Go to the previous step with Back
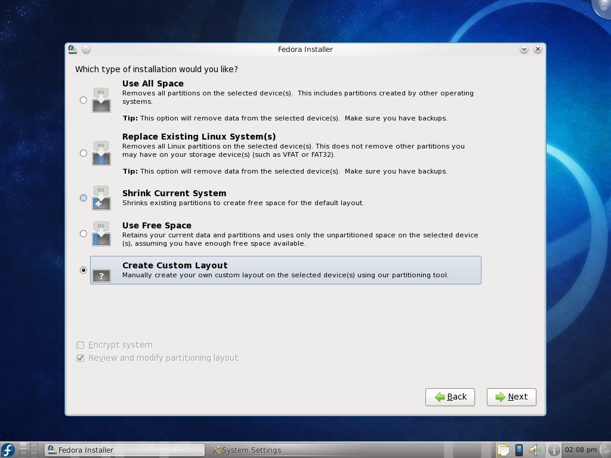Image resolution: width=611 pixels, height=458 pixels. (450, 397)
